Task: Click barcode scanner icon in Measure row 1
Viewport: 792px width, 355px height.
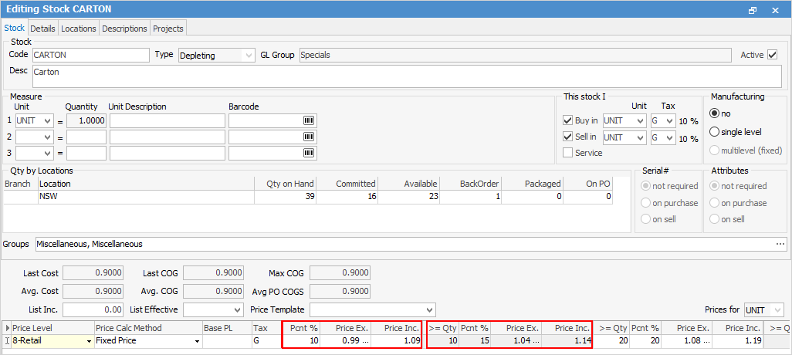Action: (x=309, y=121)
